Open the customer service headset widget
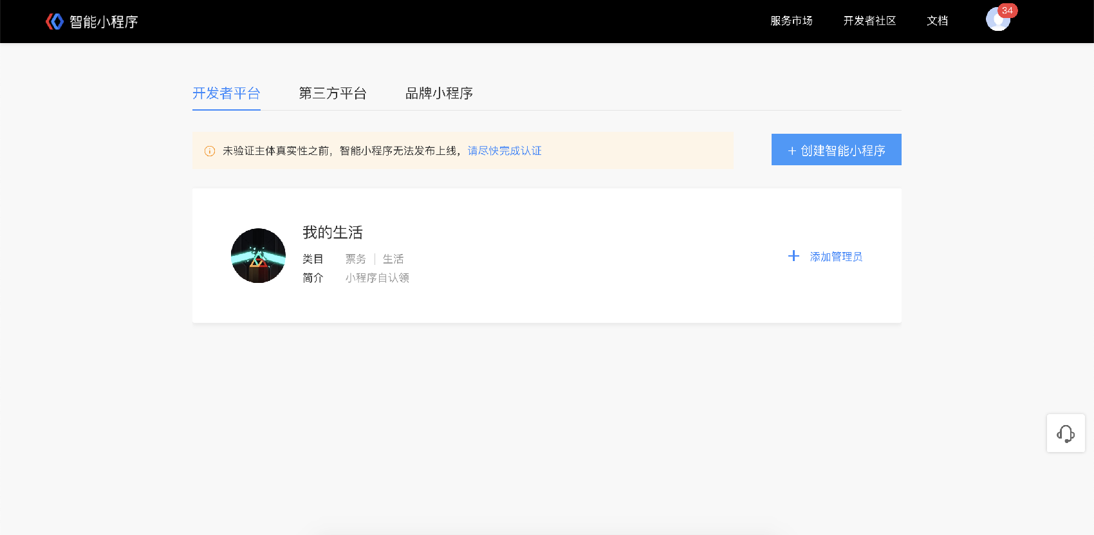Screen dimensions: 1094x535 tap(1066, 433)
